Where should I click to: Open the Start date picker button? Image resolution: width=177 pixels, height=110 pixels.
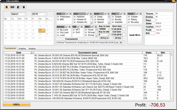(124, 29)
